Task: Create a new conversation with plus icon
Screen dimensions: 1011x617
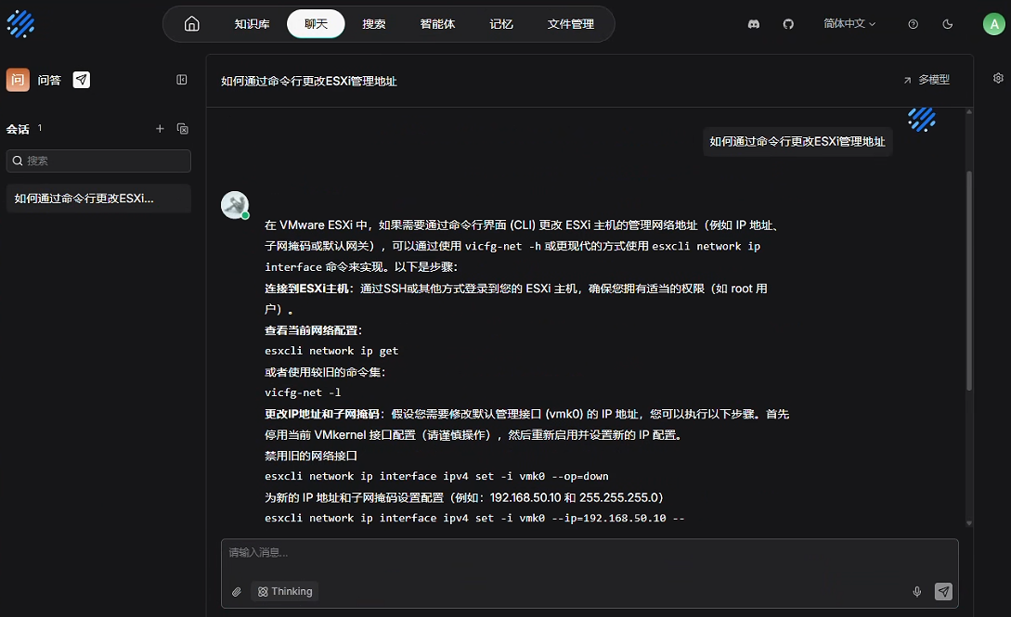Action: 160,129
